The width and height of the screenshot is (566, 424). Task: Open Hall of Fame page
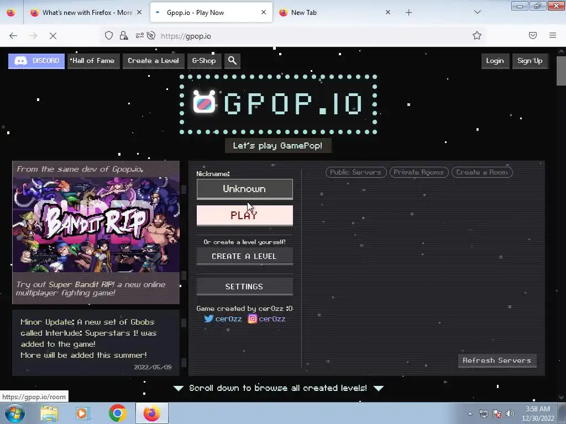(x=92, y=61)
